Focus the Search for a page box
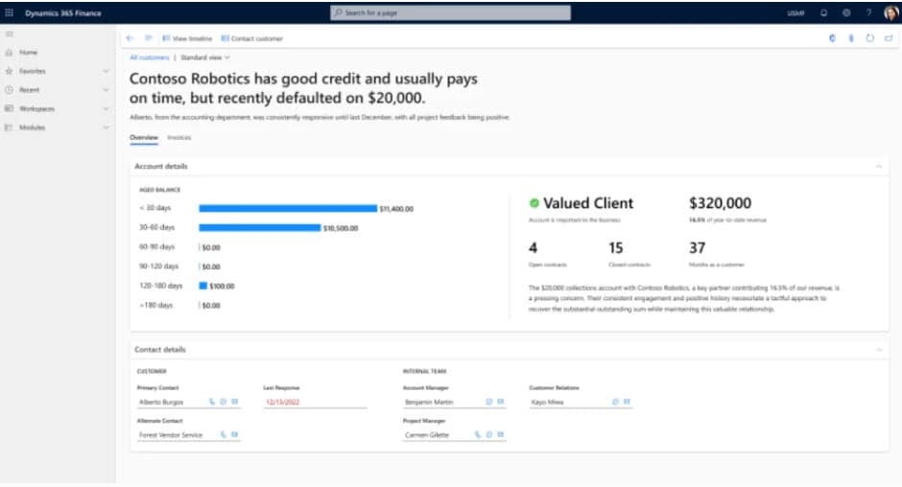 click(x=450, y=12)
